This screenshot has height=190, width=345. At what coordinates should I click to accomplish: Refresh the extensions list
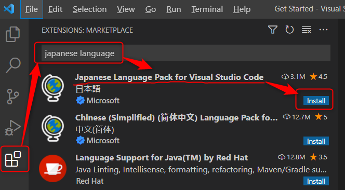click(x=289, y=30)
